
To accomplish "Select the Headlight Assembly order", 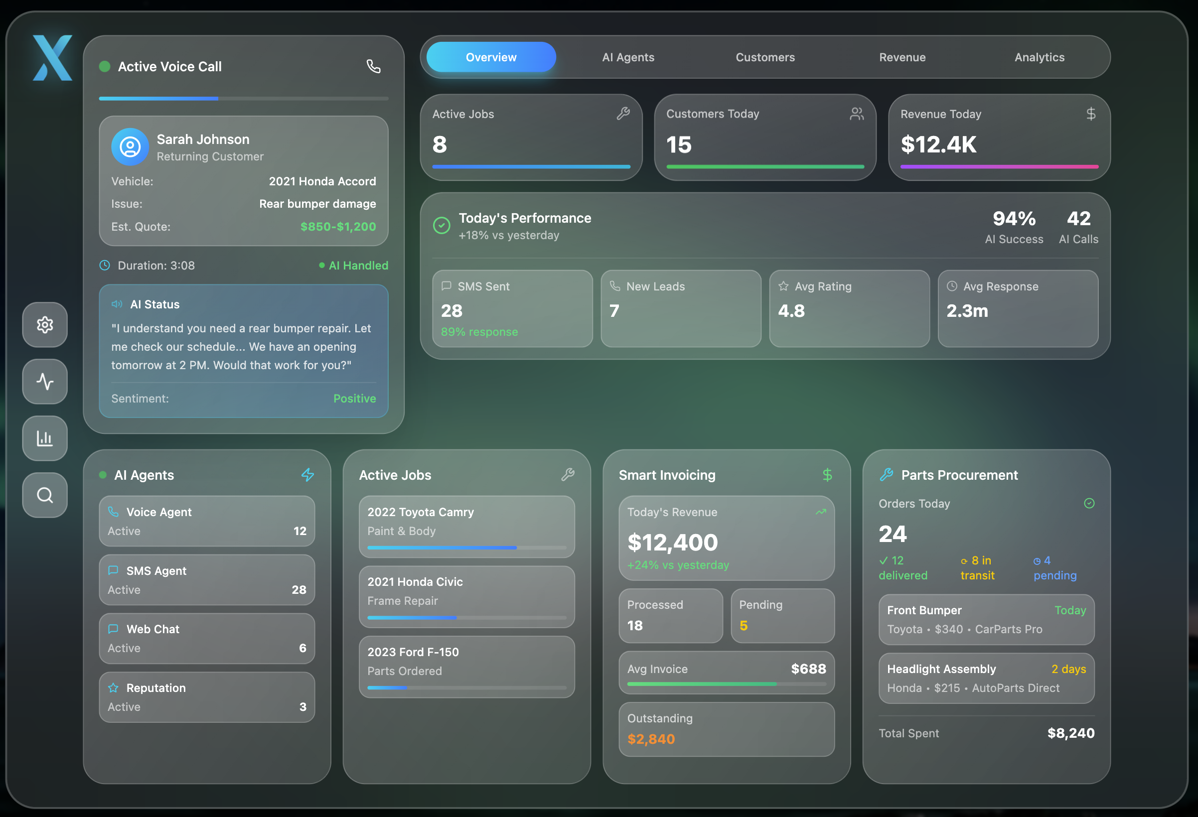I will click(x=986, y=678).
